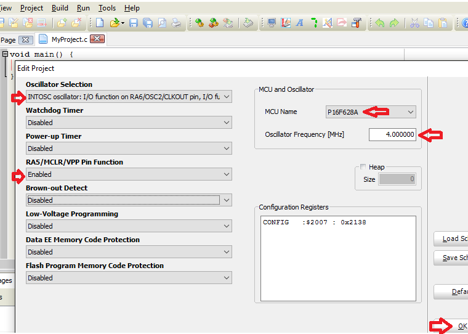Expand the Open File recent-files arrow
Viewport: 468px width, 334px height.
pos(123,23)
